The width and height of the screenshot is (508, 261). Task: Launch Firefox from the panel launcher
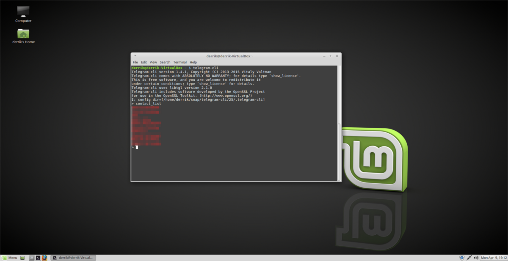click(x=44, y=257)
